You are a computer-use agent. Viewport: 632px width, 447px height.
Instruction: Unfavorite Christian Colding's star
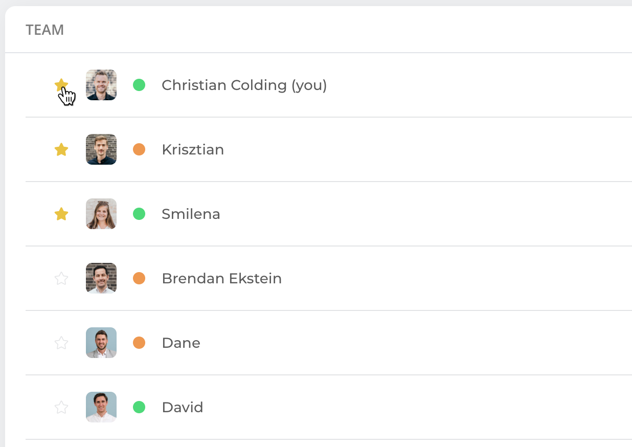[61, 85]
